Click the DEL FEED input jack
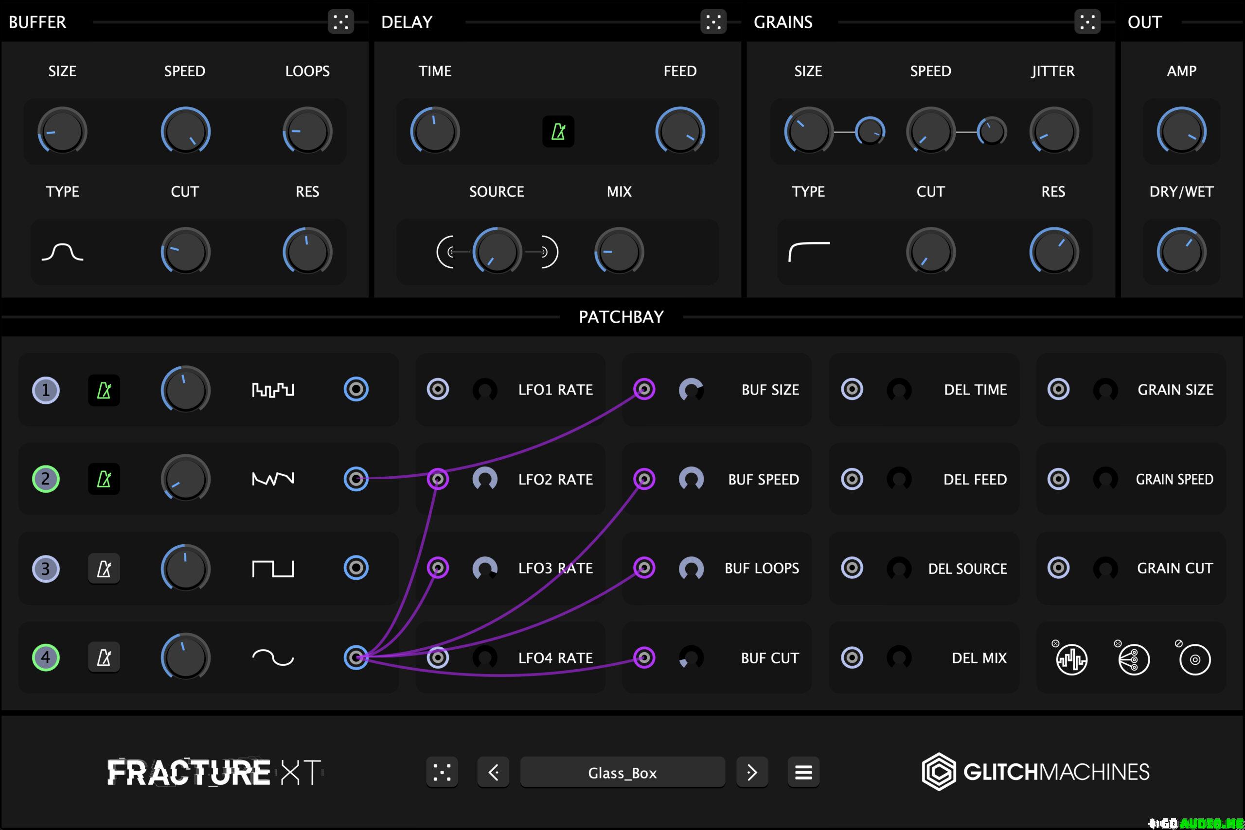1245x830 pixels. (852, 479)
